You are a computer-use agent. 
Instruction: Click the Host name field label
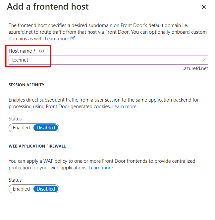20,51
